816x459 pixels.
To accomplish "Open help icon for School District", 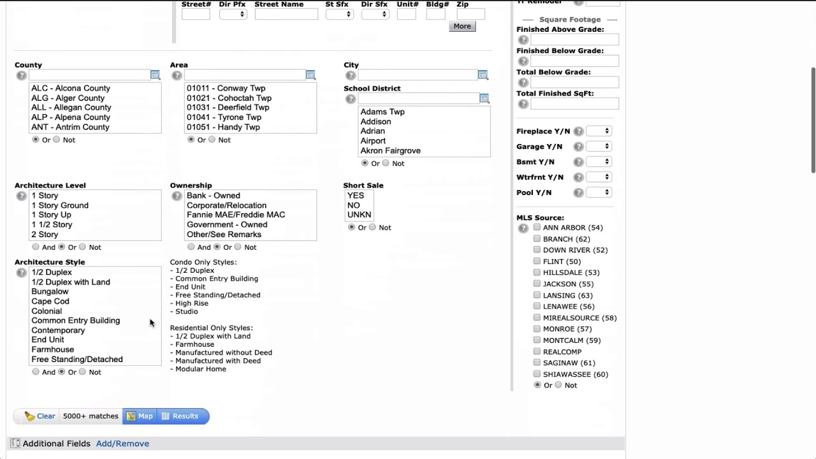I will (351, 99).
